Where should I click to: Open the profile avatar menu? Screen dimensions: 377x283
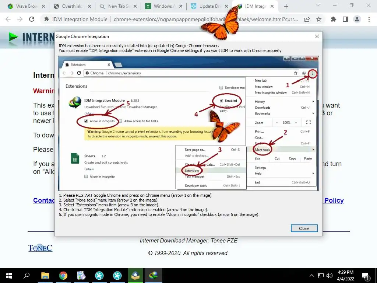(357, 19)
